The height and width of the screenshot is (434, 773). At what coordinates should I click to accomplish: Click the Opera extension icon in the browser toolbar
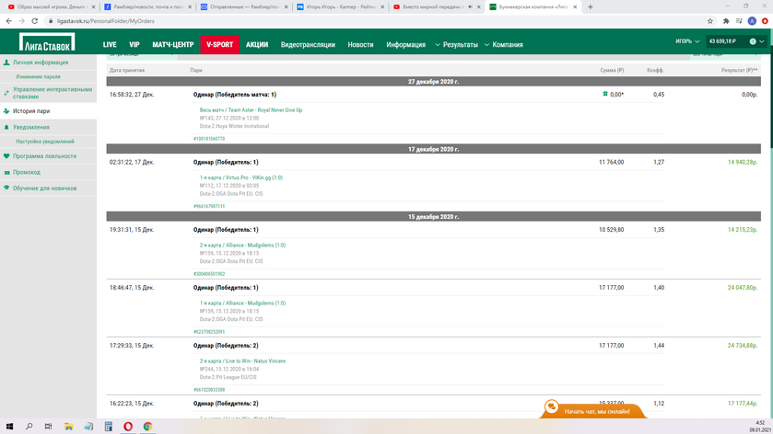[765, 21]
